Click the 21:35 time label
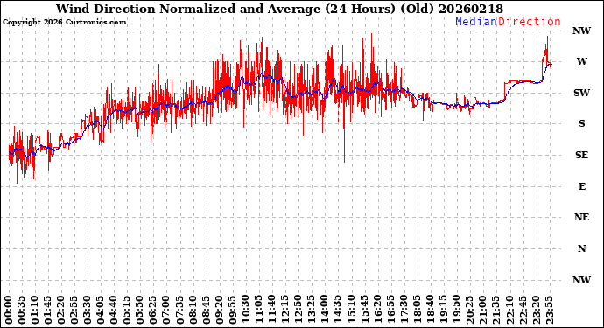This screenshot has height=328, width=604. click(x=495, y=311)
